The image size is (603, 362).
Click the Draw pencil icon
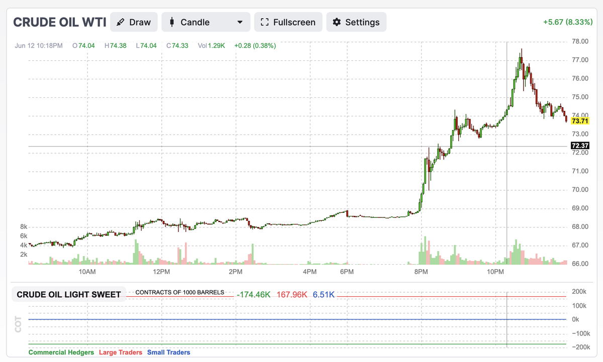121,22
